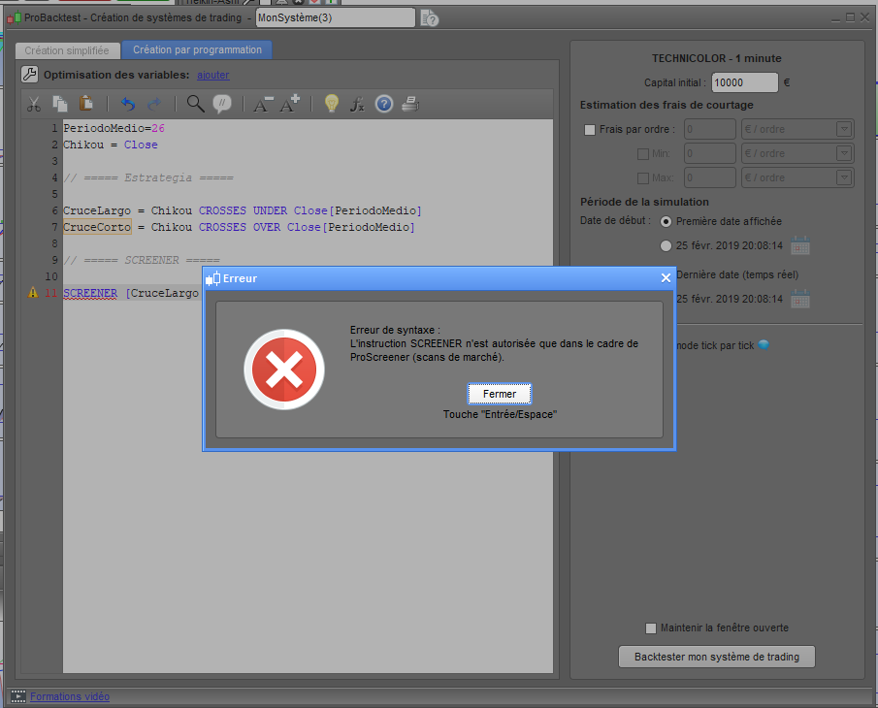Click the Paste clipboard icon
Screen dimensions: 878x708
point(85,103)
